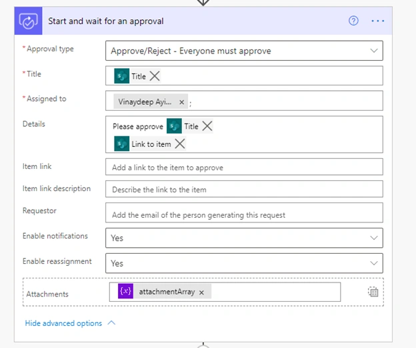Click SharePoint icon of Link to item token
Viewport: 416px width, 348px height.
pyautogui.click(x=122, y=144)
